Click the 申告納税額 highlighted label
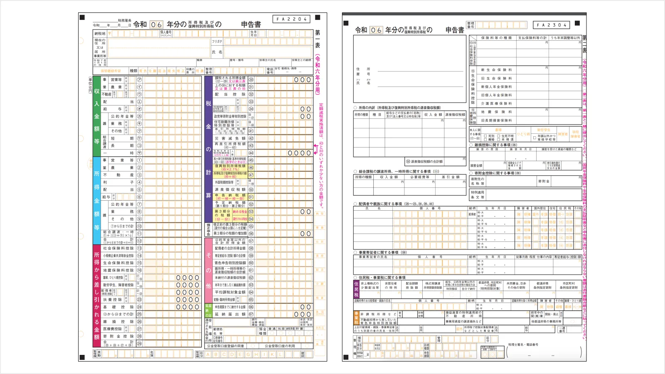 230,197
